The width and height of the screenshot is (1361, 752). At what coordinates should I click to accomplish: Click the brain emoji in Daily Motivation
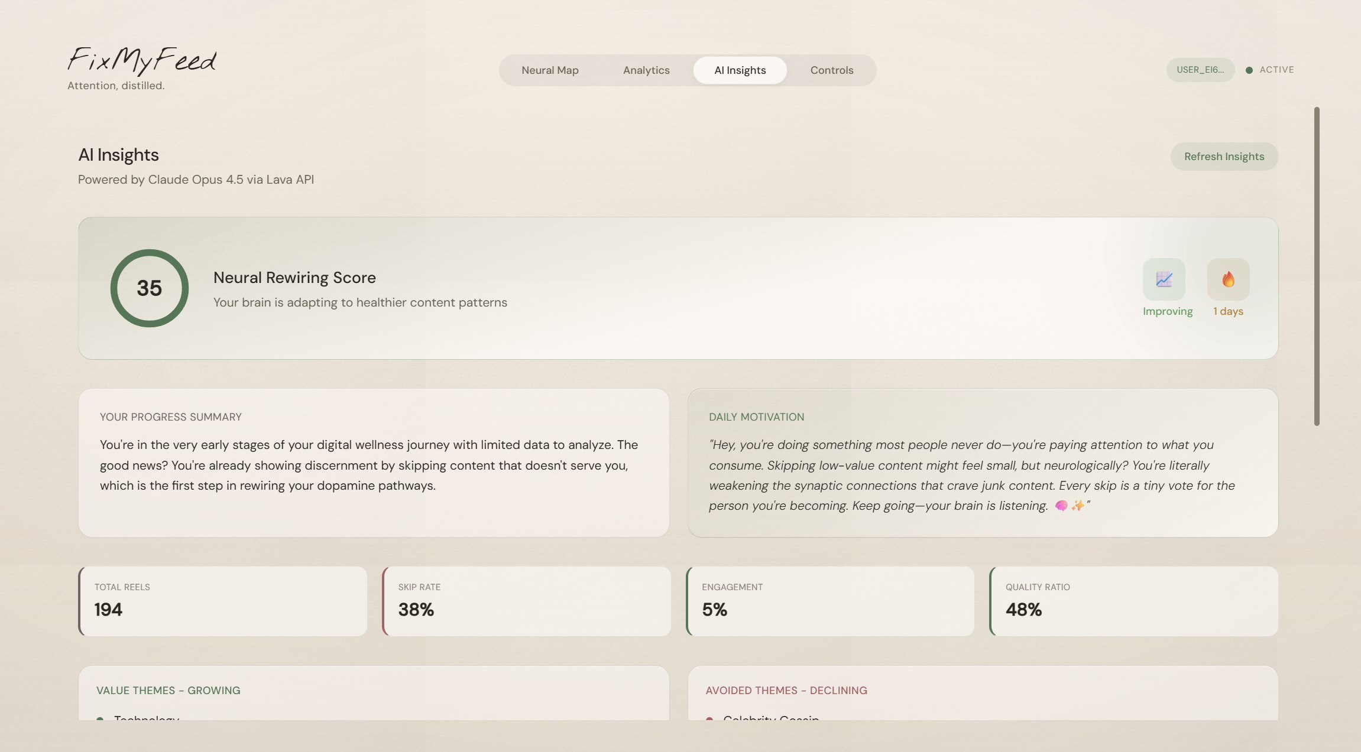[x=1061, y=506]
